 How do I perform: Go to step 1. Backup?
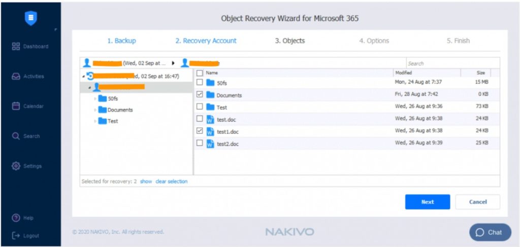(x=121, y=41)
